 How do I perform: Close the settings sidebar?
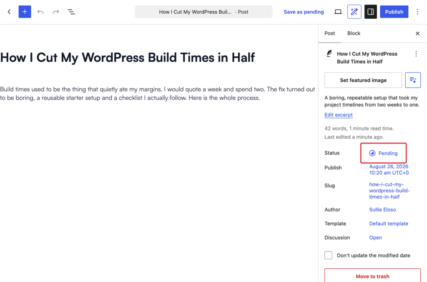pos(417,33)
